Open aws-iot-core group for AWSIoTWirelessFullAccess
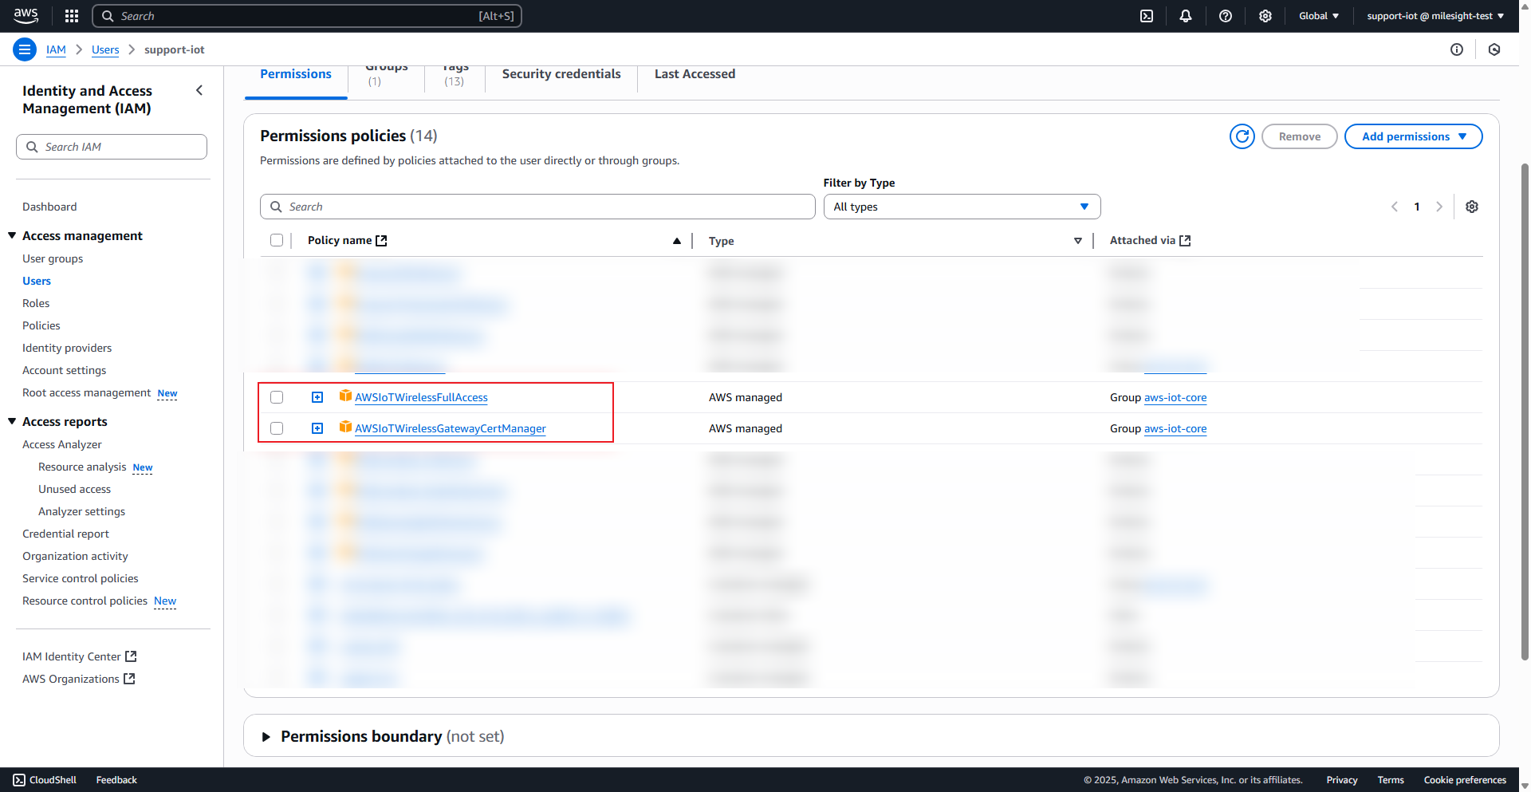This screenshot has width=1531, height=792. pos(1175,397)
